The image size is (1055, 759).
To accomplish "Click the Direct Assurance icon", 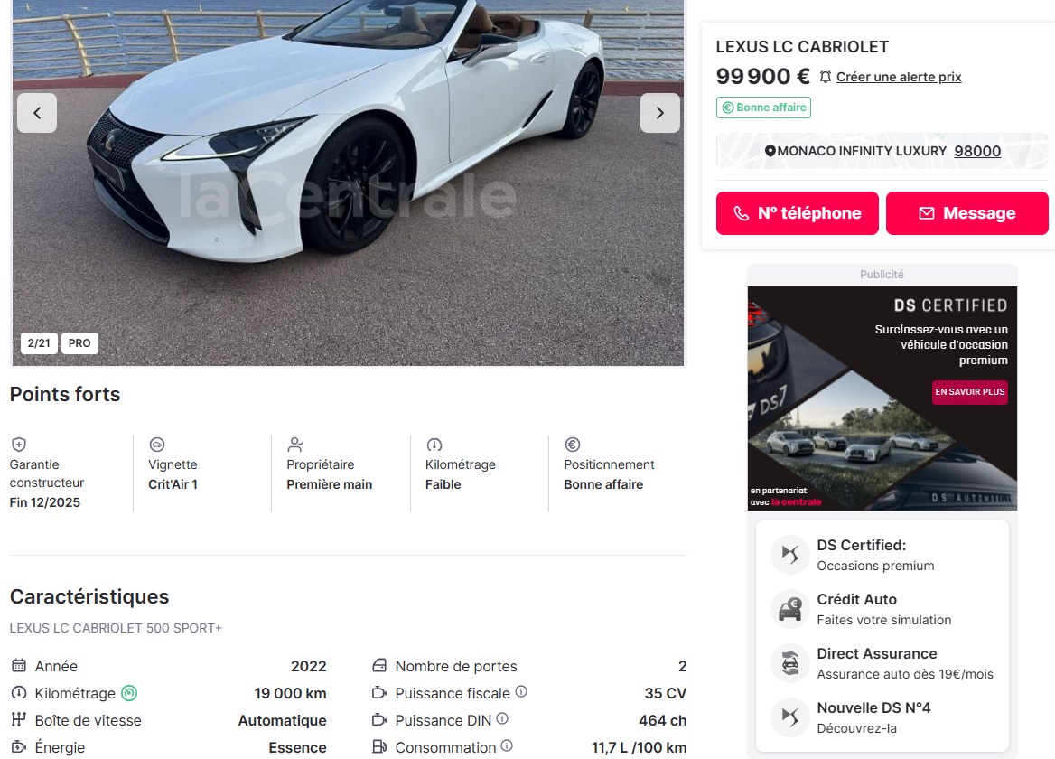I will tap(790, 663).
